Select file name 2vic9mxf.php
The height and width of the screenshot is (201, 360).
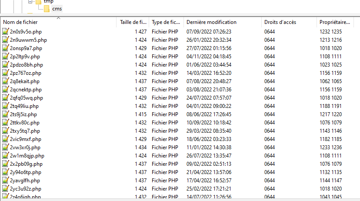pos(26,139)
